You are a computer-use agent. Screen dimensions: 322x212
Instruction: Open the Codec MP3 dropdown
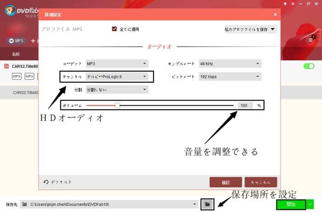[x=117, y=64]
